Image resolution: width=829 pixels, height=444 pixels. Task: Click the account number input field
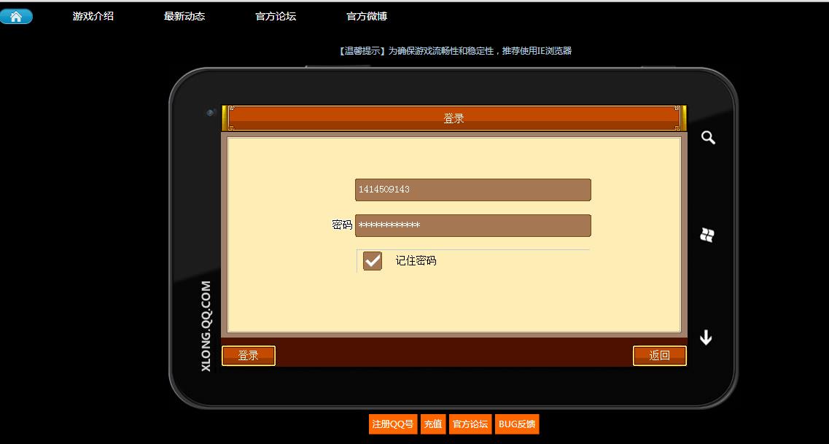point(472,190)
